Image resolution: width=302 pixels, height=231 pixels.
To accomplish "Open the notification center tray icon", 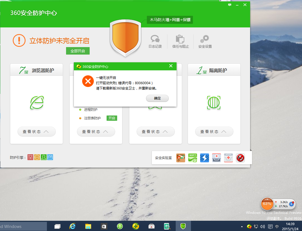I will [270, 227].
